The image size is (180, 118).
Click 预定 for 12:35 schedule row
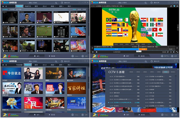170,76
